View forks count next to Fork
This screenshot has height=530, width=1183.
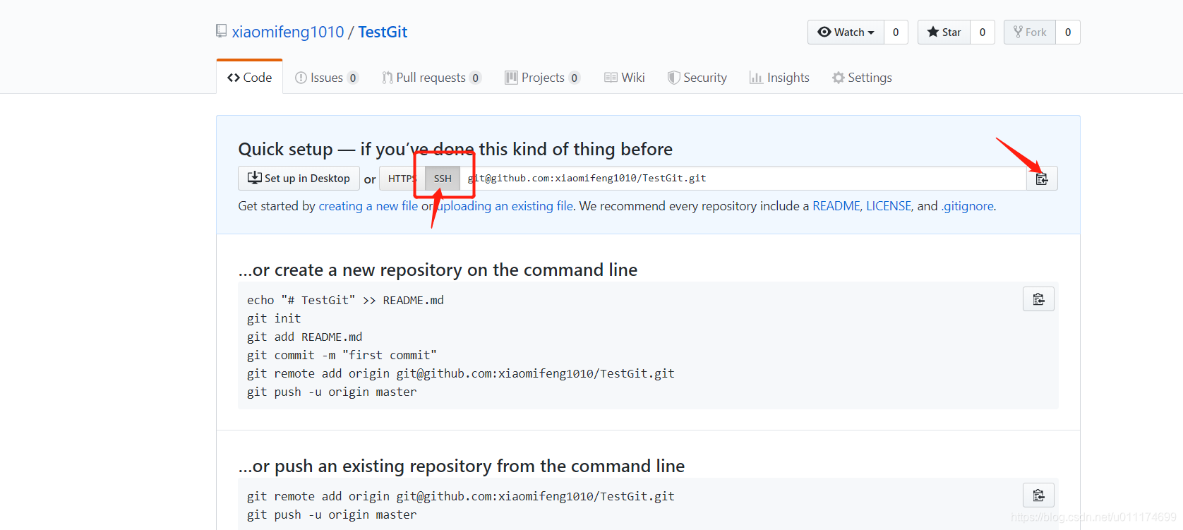coord(1068,32)
